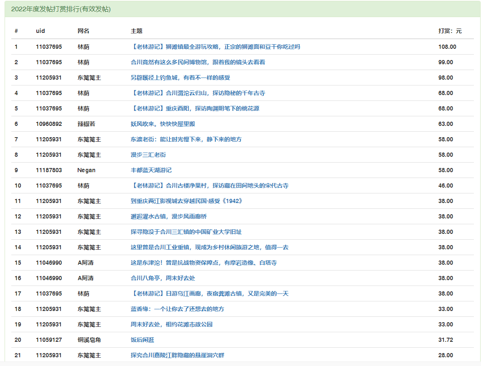This screenshot has width=481, height=366.
Task: Open the 东渡老街 post link
Action: click(x=186, y=139)
